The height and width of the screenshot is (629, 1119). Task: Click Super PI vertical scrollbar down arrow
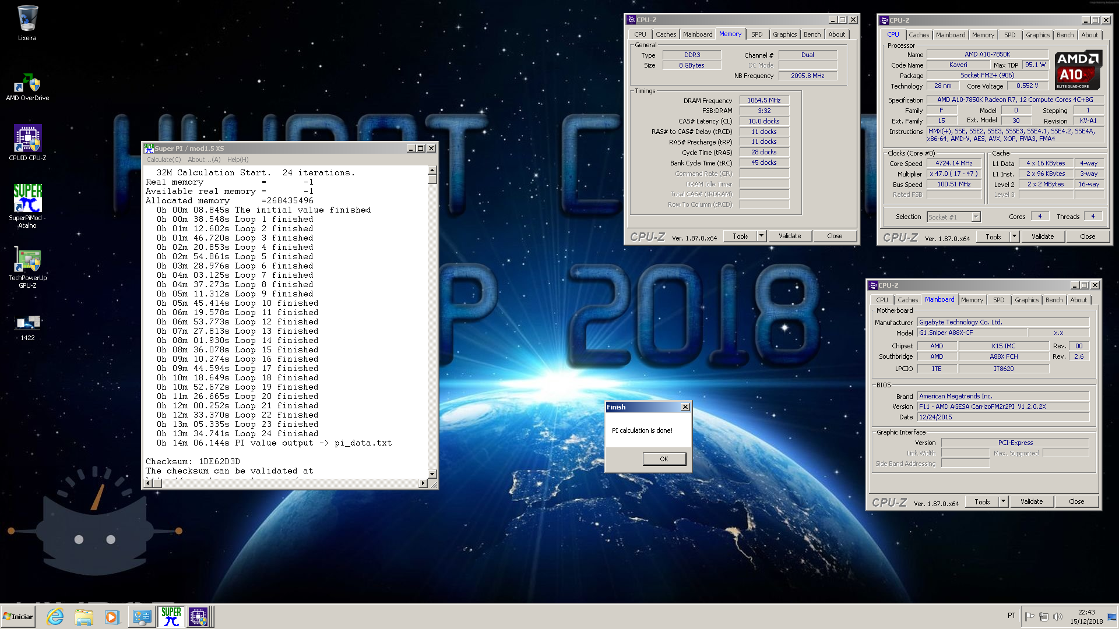(x=432, y=474)
